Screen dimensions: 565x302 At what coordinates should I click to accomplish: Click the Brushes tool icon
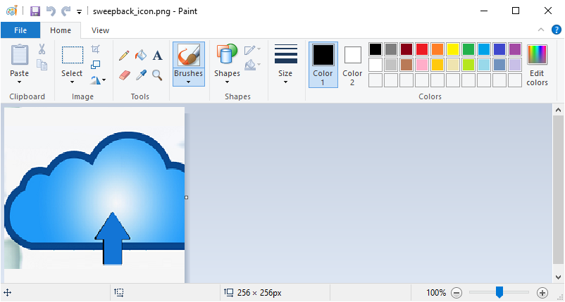coord(189,55)
